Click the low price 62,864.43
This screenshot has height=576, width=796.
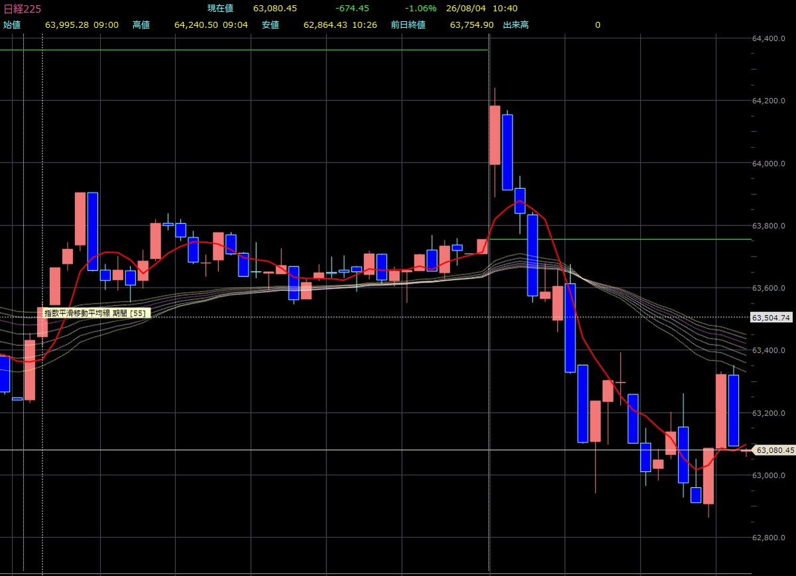point(326,25)
